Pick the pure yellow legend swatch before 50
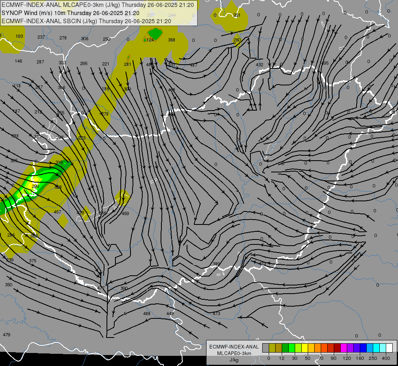The image size is (398, 366). point(304,348)
